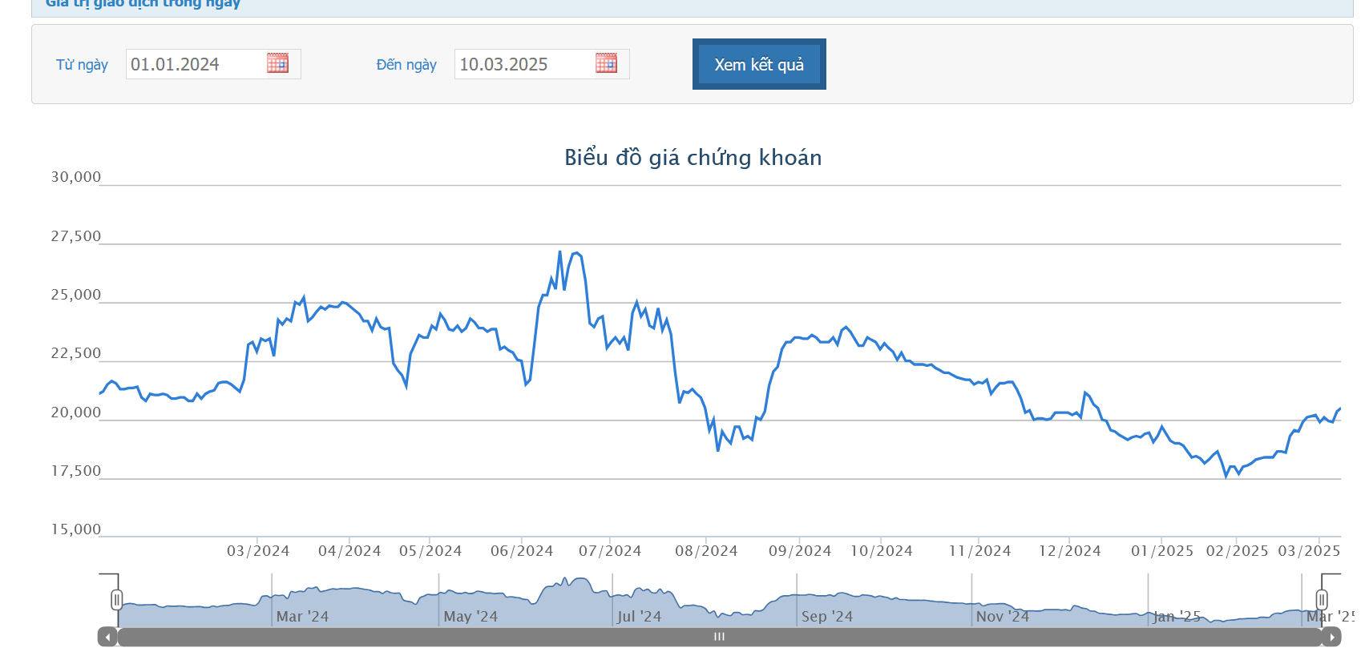Click the 09/2024 x-axis label
1369x668 pixels.
point(800,551)
